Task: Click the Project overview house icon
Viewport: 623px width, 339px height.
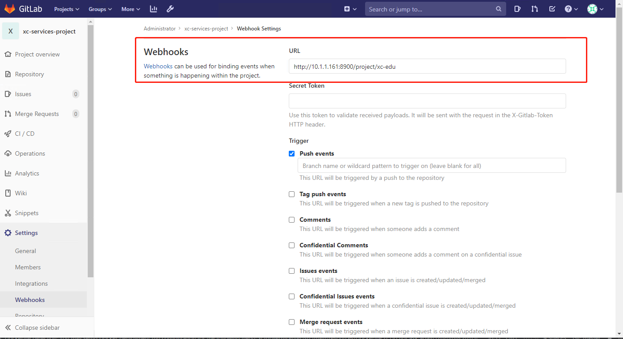Action: click(x=7, y=54)
